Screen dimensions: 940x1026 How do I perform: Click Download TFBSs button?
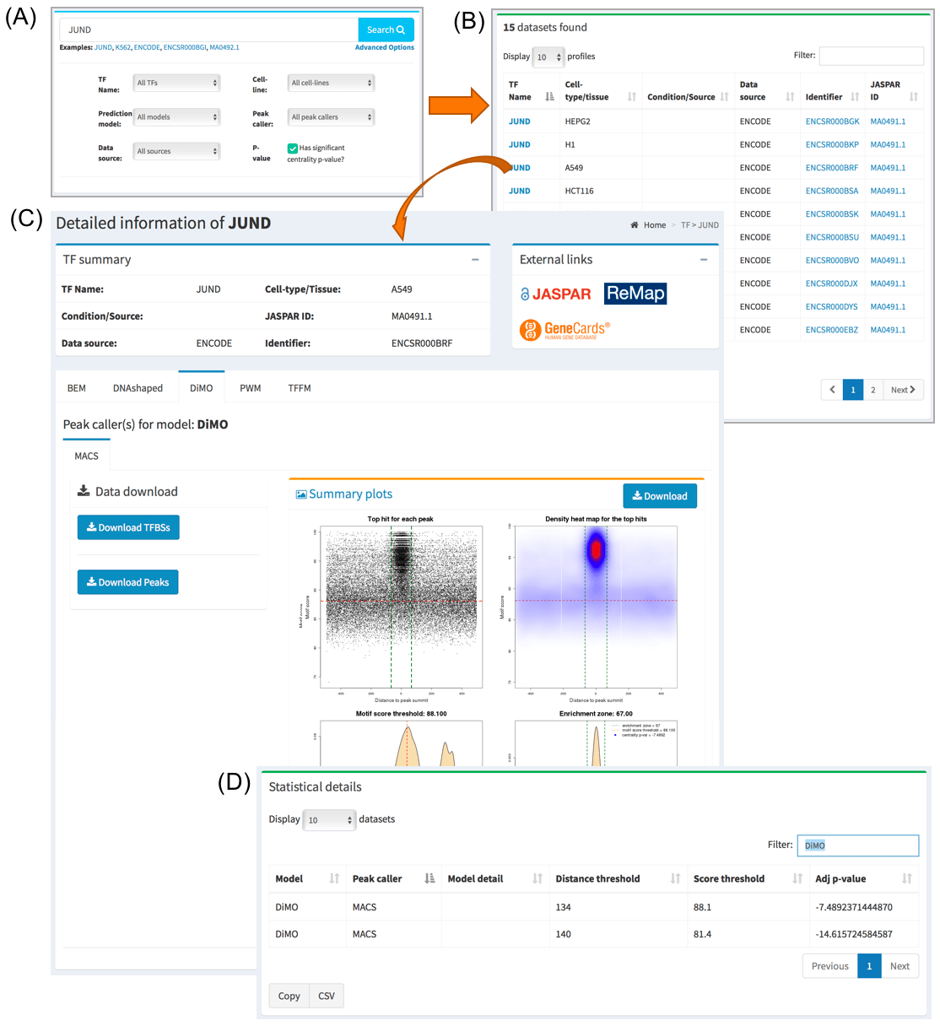tap(128, 527)
